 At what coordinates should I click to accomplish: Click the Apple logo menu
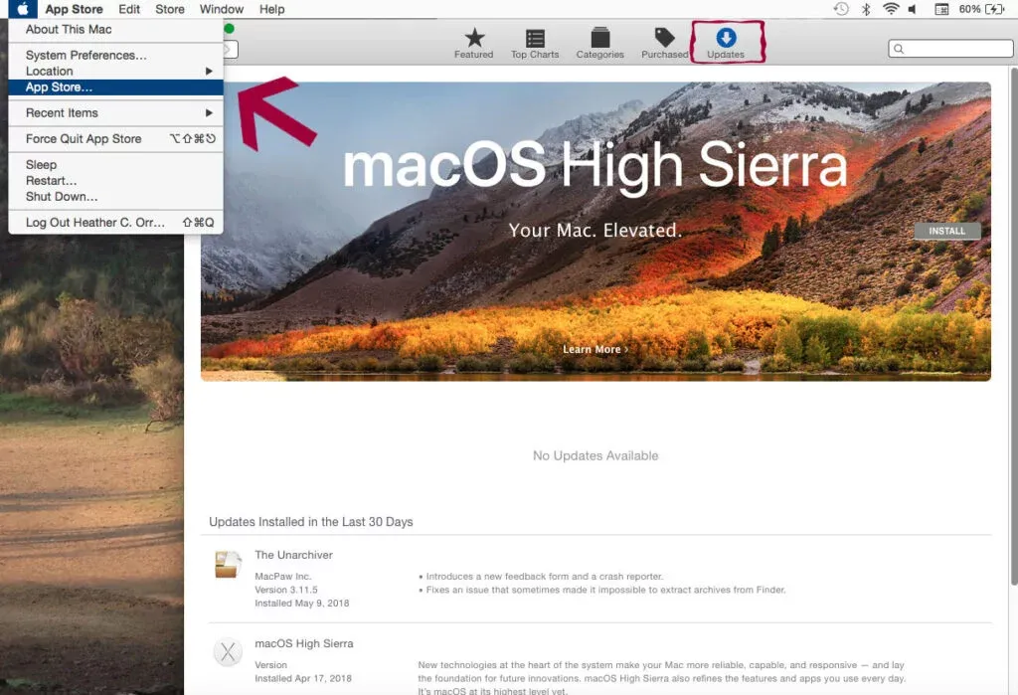22,9
